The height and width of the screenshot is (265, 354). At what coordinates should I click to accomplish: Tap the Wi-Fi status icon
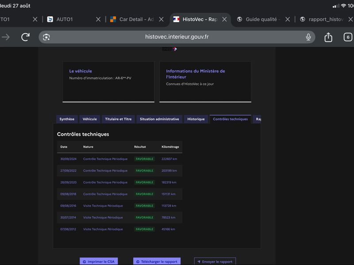pos(343,6)
